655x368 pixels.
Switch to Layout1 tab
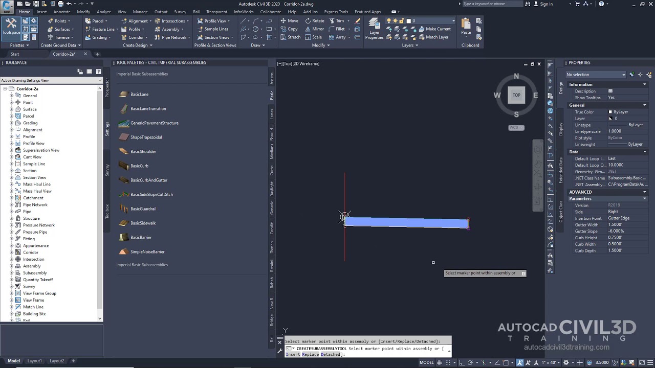click(34, 361)
